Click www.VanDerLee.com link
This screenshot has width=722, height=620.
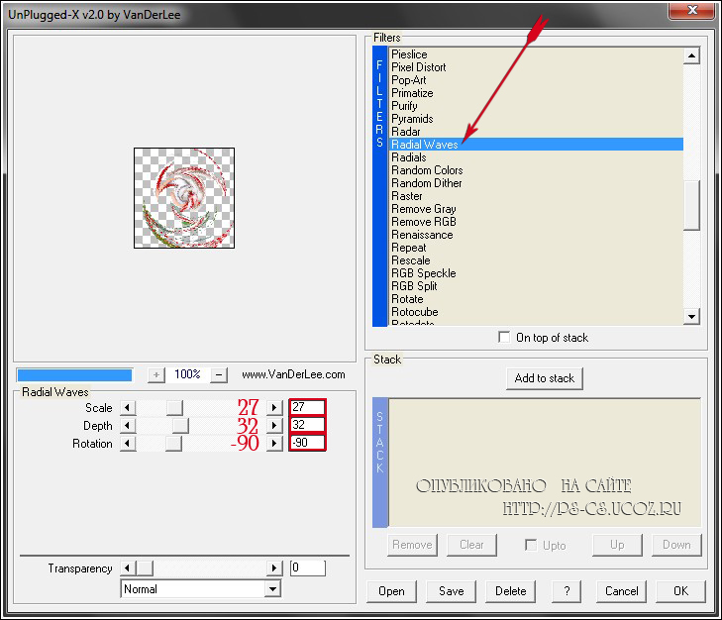pos(293,374)
